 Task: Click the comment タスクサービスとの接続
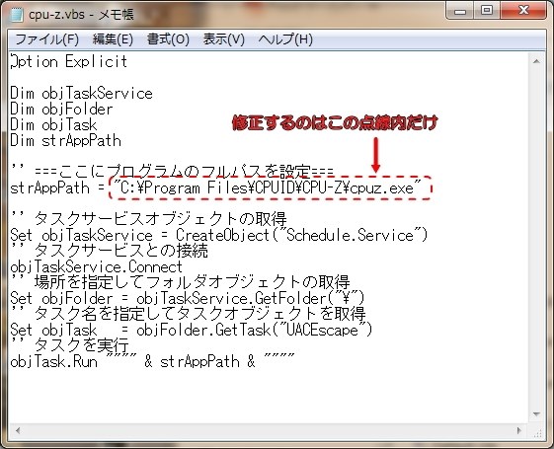pyautogui.click(x=110, y=251)
